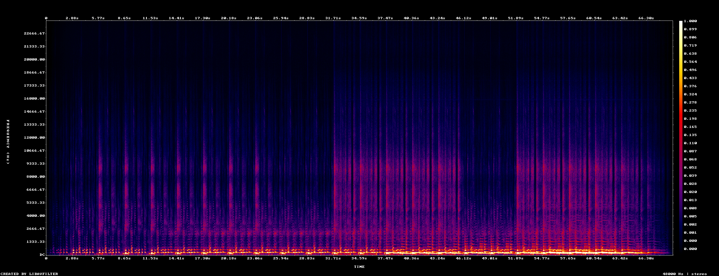Select the 0.324 legend value
719x276 pixels.
[690, 94]
